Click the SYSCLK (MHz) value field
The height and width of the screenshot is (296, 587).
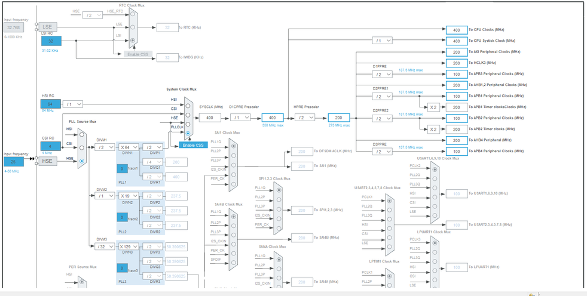tap(210, 118)
